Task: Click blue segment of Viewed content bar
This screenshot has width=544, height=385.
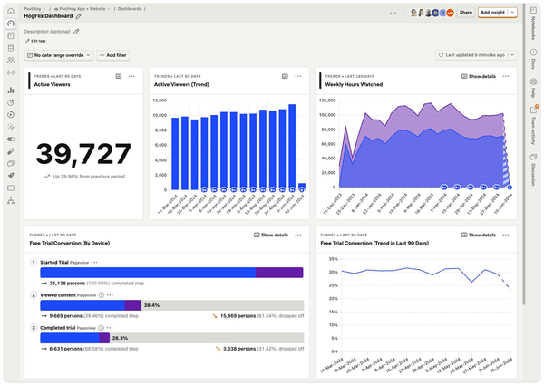Action: point(83,305)
